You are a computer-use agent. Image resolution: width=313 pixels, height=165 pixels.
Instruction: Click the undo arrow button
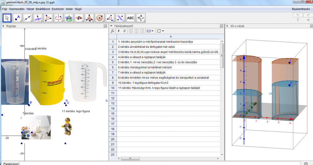point(298,15)
